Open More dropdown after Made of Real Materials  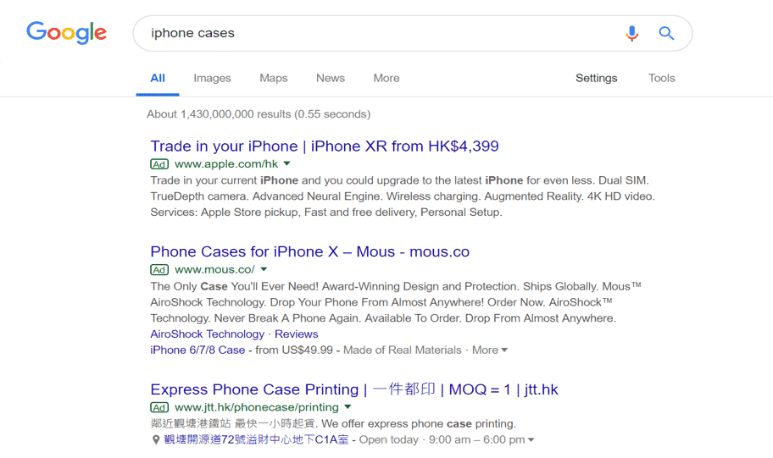coord(490,350)
